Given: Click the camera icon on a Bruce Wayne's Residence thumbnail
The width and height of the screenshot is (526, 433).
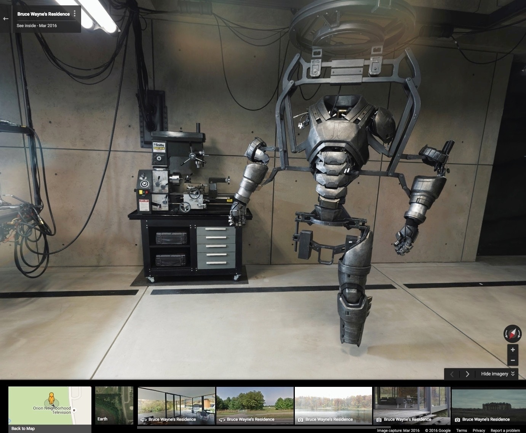Looking at the screenshot, I should pyautogui.click(x=301, y=419).
